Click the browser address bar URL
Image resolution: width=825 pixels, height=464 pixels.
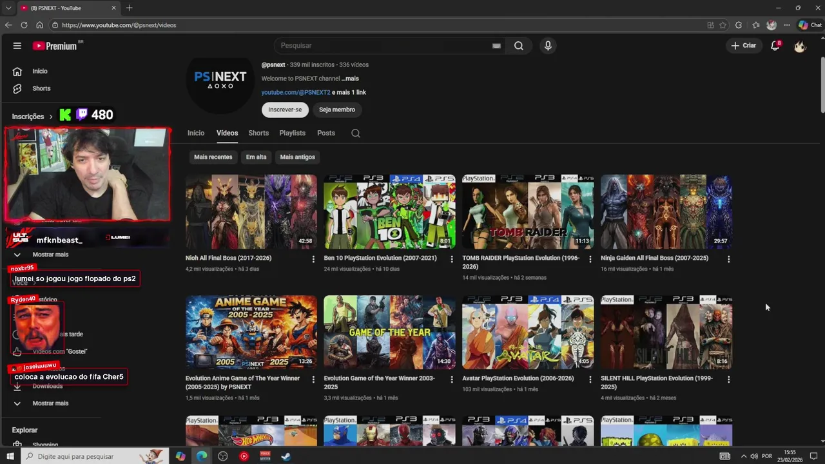click(x=119, y=25)
